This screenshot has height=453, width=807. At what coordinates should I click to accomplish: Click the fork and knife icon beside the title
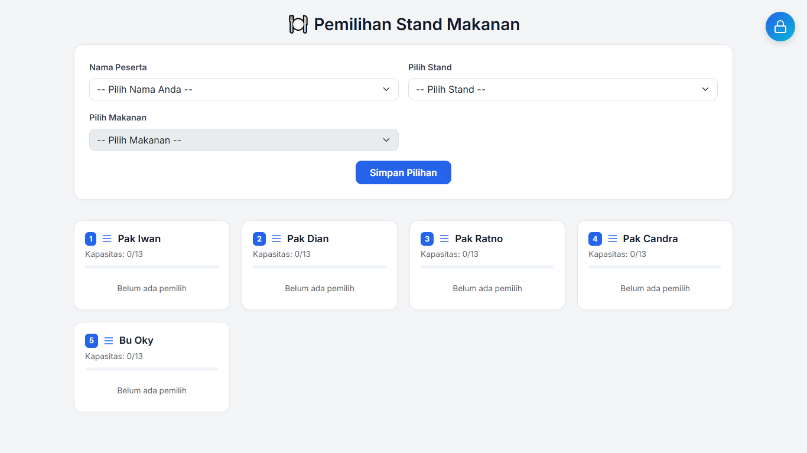(298, 24)
